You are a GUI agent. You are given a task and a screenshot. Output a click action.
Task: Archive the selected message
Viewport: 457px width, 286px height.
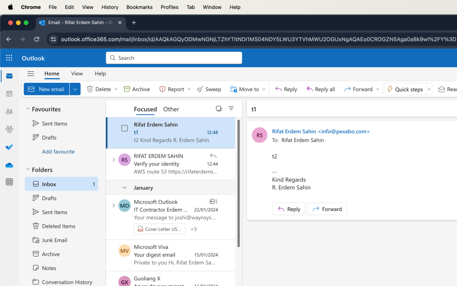pyautogui.click(x=137, y=89)
